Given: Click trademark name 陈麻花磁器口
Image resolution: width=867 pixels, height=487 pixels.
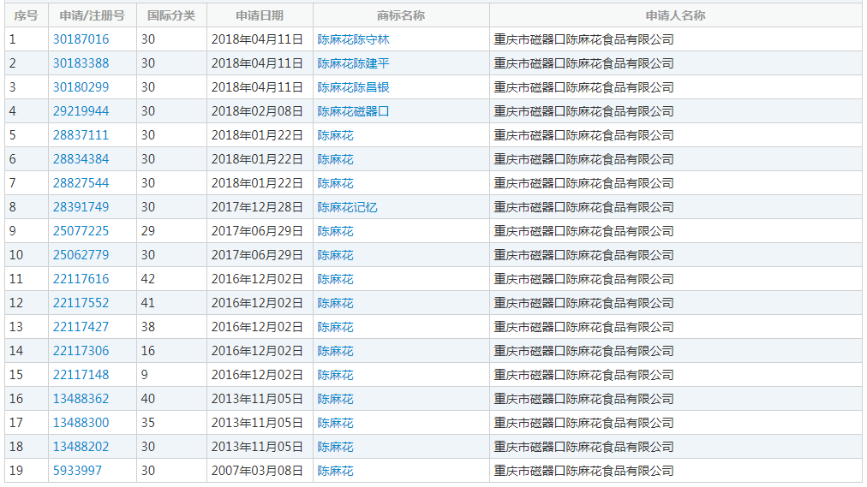Looking at the screenshot, I should pyautogui.click(x=353, y=111).
